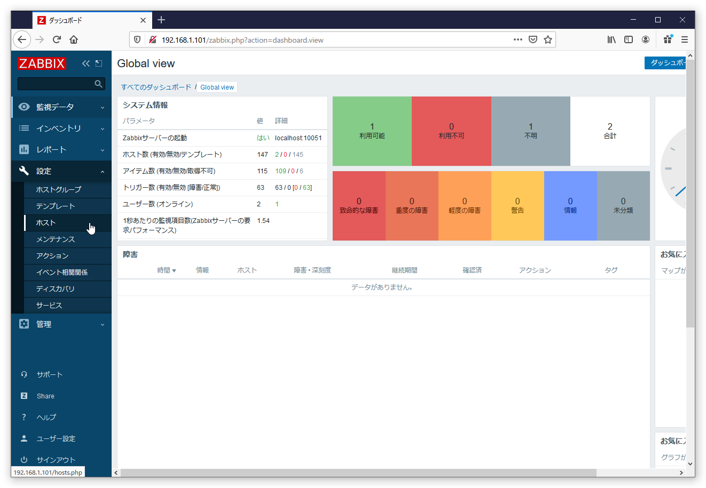
Task: Show browser sidebars icon
Action: 629,39
